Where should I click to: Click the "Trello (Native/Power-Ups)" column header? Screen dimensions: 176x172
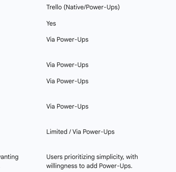point(83,8)
